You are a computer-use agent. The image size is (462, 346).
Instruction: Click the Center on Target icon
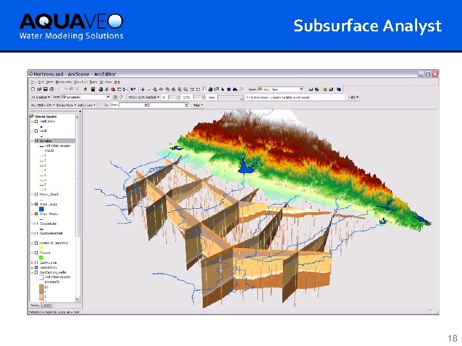pos(161,89)
